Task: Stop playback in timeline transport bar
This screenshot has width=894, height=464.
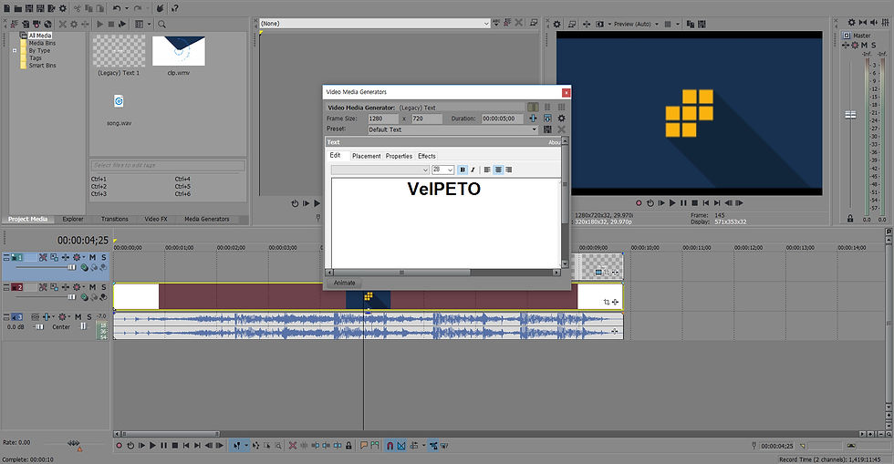Action: tap(175, 445)
